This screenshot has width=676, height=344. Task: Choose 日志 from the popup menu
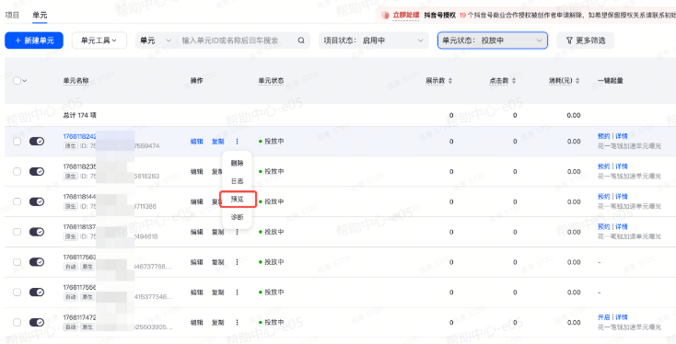pyautogui.click(x=237, y=181)
